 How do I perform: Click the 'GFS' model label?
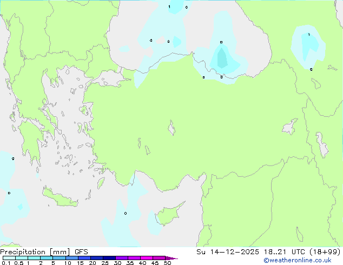pos(81,252)
